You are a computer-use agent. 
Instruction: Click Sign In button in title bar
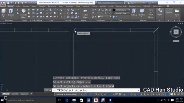tap(132, 3)
